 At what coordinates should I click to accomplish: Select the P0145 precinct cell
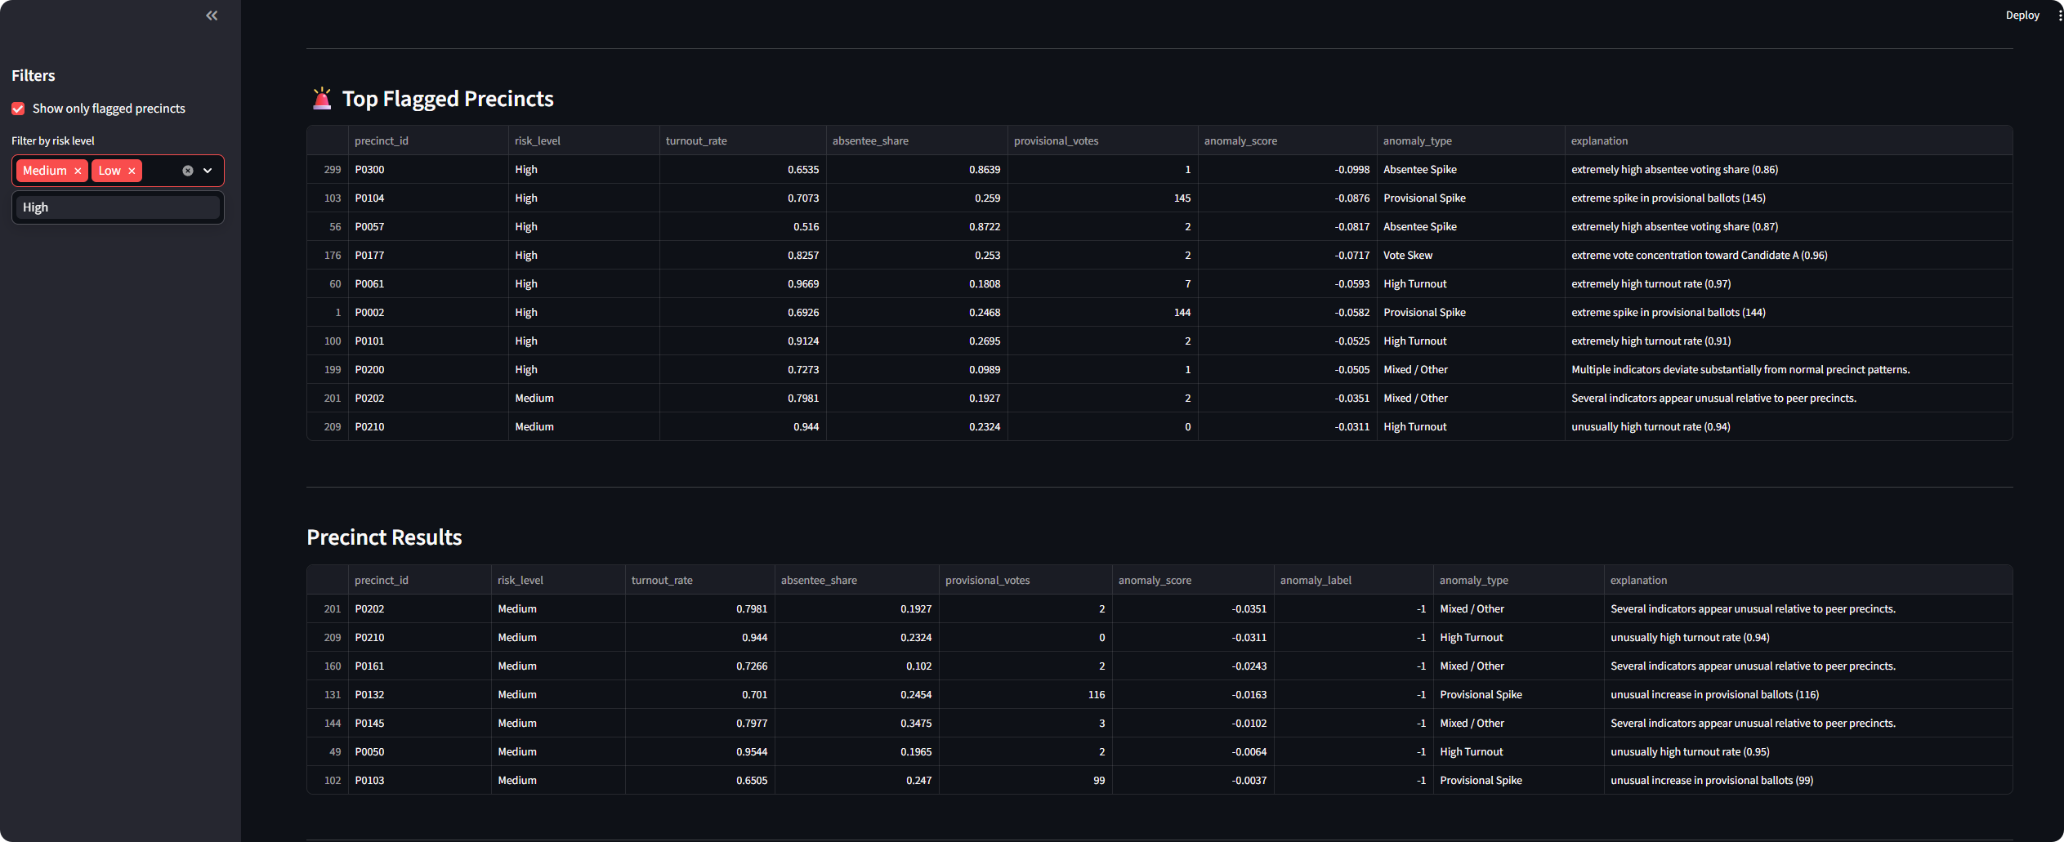(420, 723)
